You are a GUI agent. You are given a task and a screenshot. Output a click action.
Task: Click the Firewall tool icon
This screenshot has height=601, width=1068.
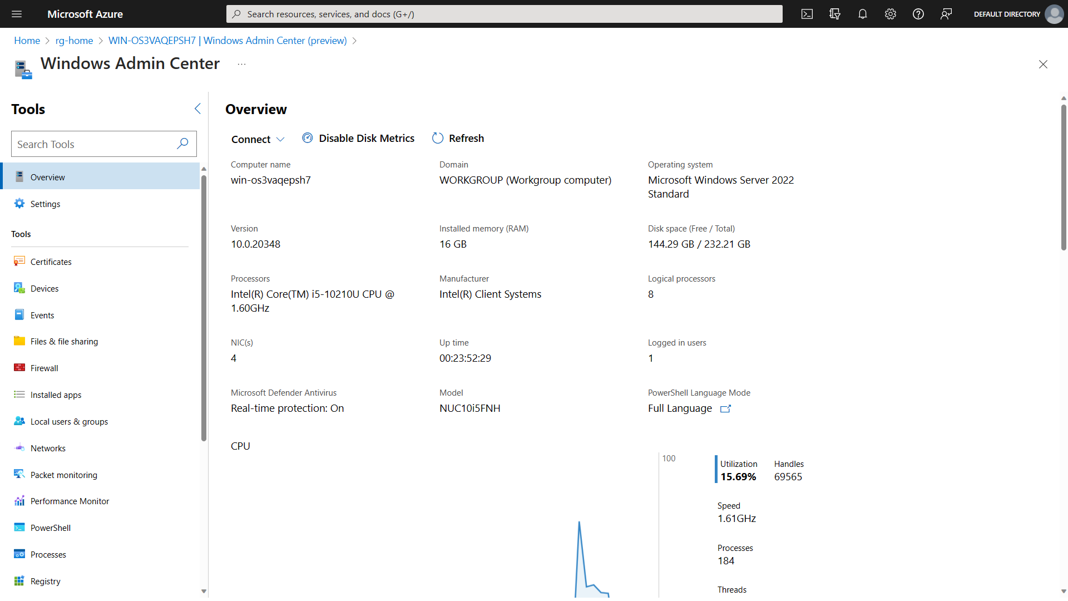[x=19, y=368]
